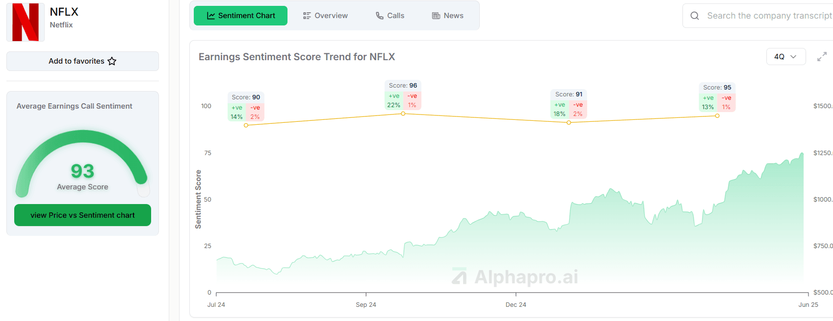
Task: Click the 'Netflix' company name
Action: click(61, 25)
